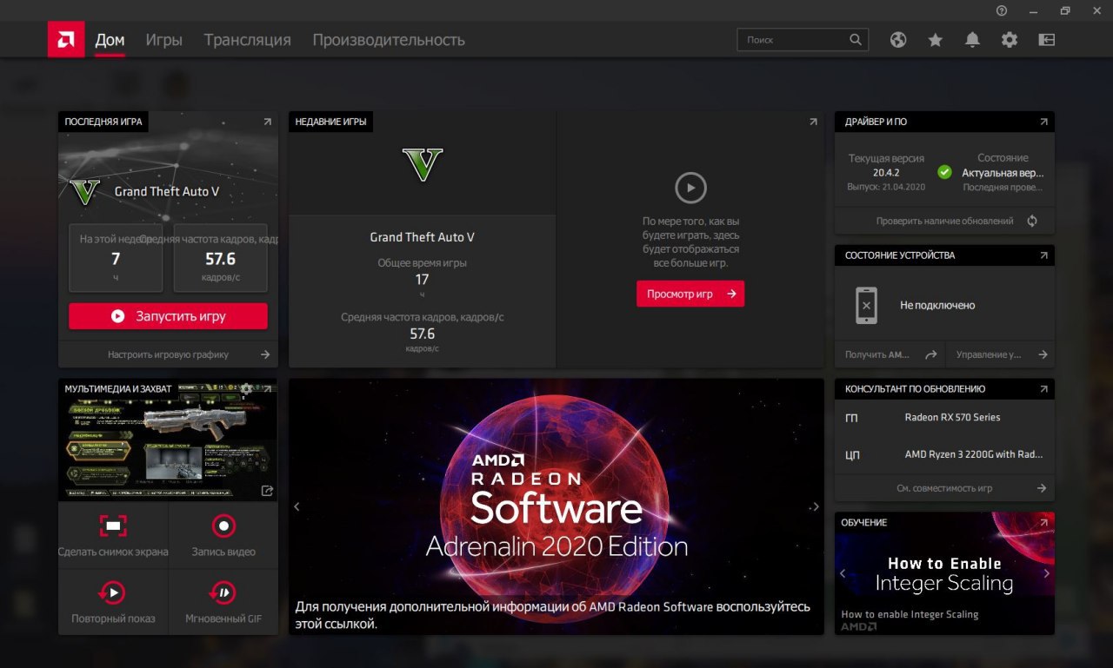1113x668 pixels.
Task: Go to the Трансляция tab
Action: 247,40
